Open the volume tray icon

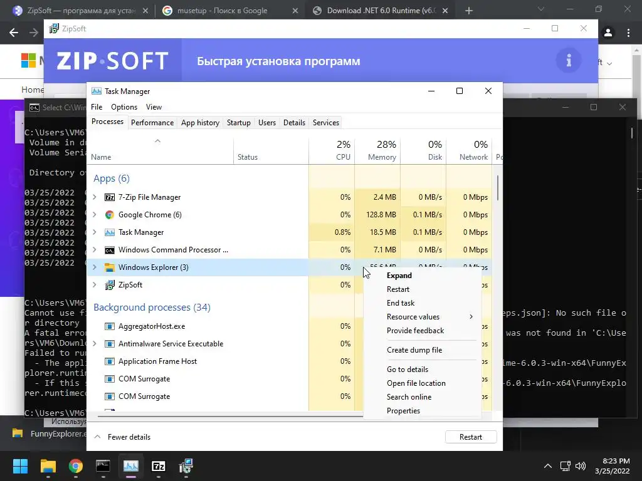[581, 466]
